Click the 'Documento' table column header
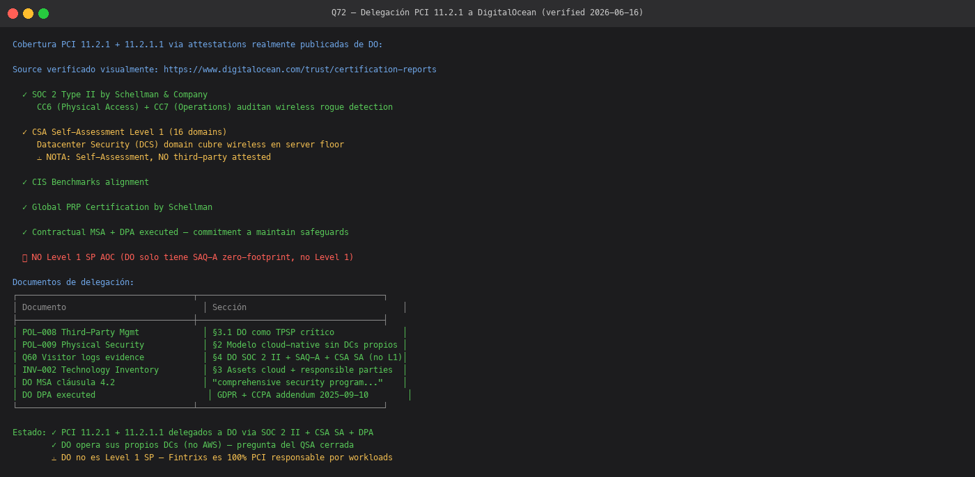Image resolution: width=975 pixels, height=477 pixels. click(44, 307)
